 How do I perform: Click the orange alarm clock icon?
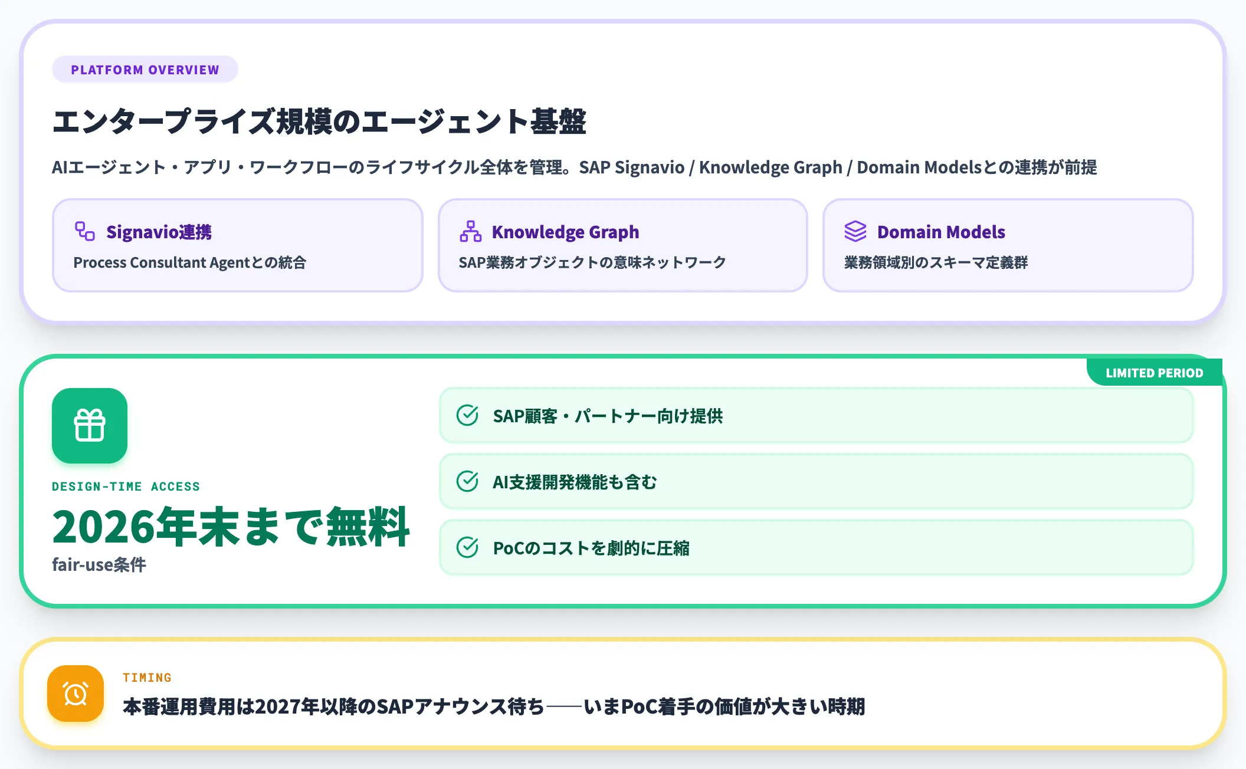tap(76, 694)
